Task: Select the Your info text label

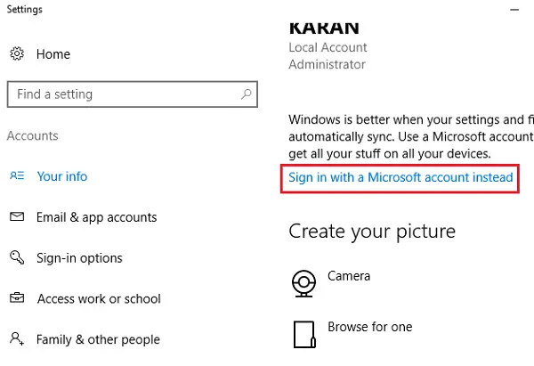Action: point(62,176)
